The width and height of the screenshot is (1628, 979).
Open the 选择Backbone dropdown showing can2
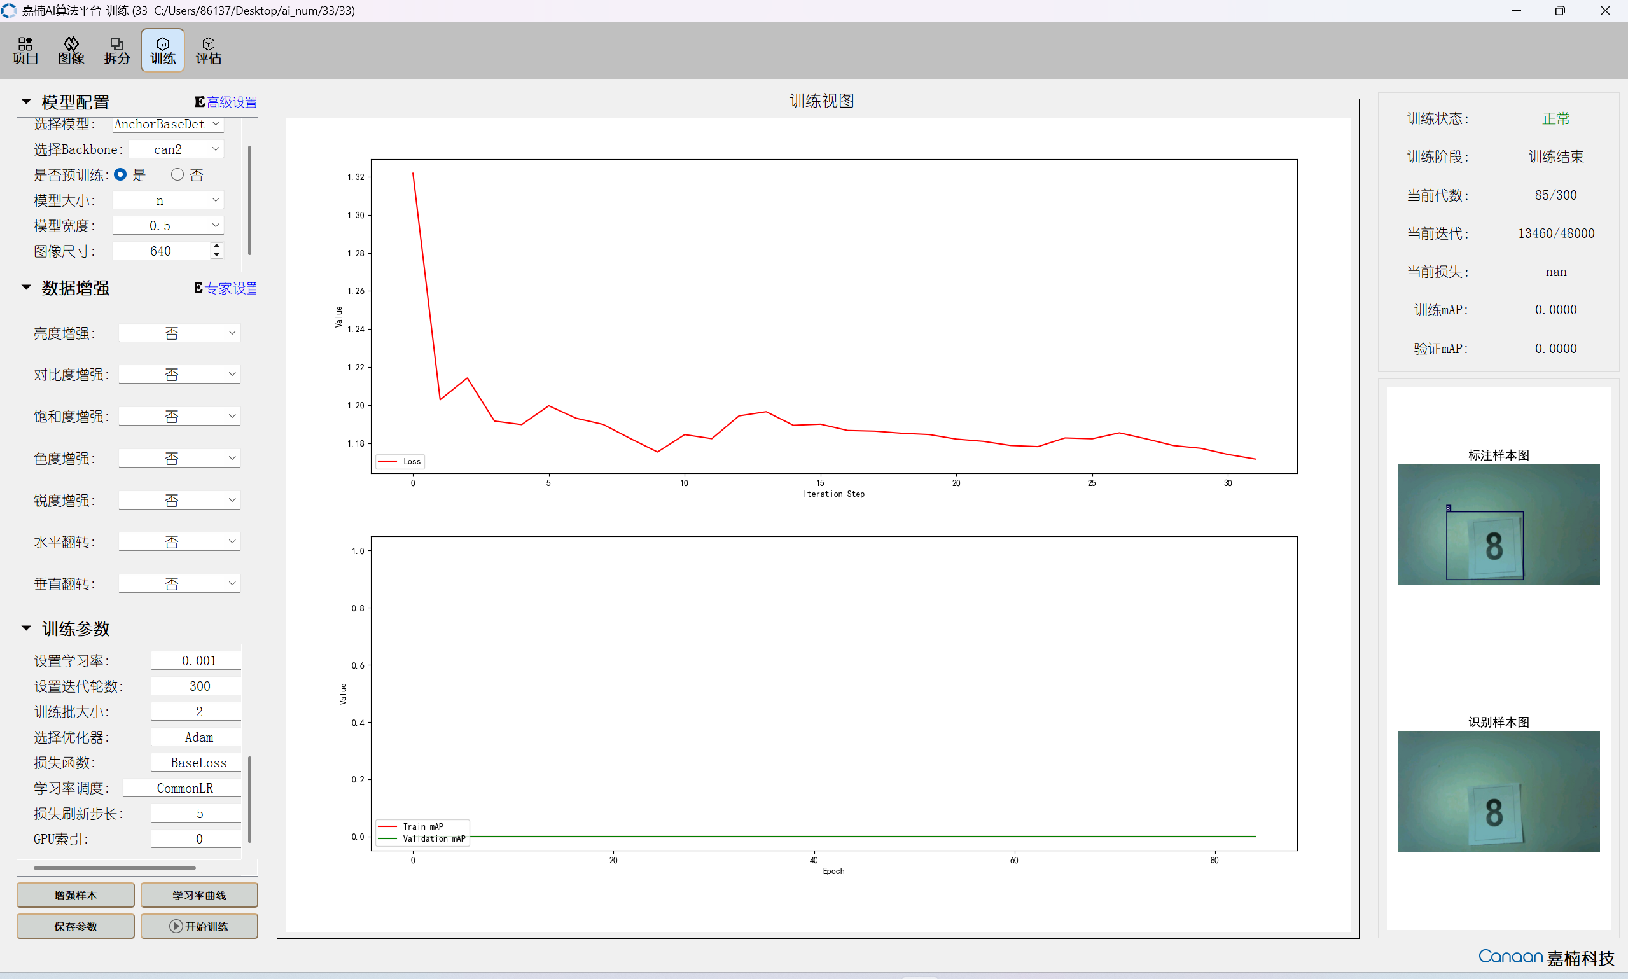(176, 149)
